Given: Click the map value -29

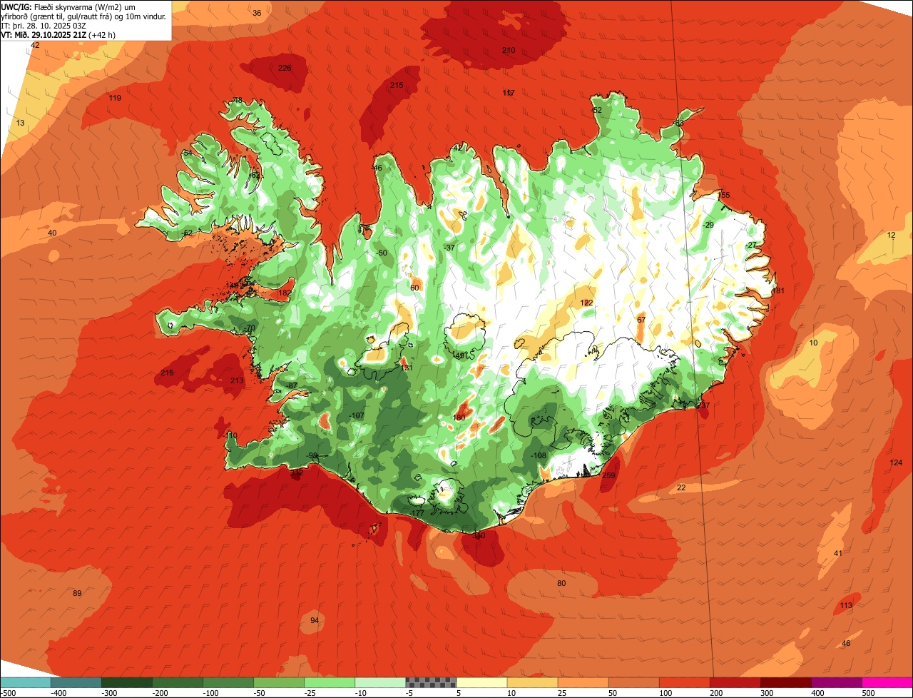Looking at the screenshot, I should [708, 225].
